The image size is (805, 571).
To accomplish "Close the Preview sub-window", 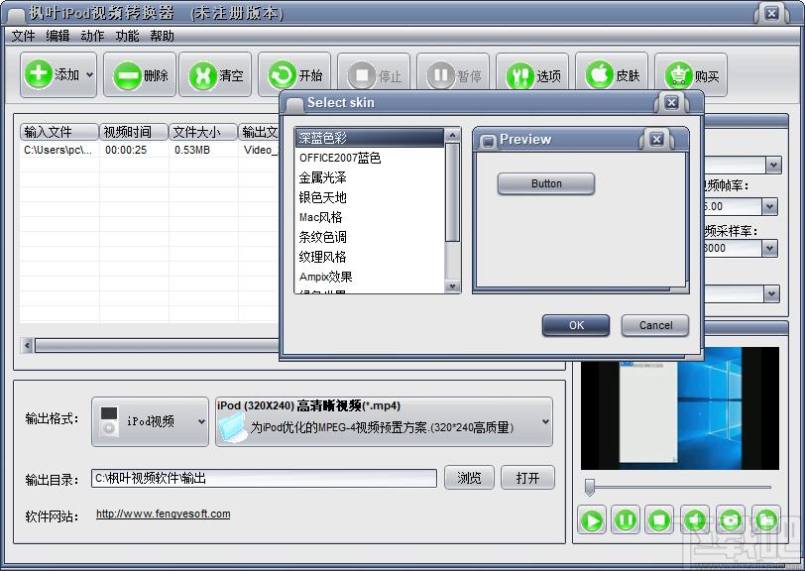I will 656,139.
